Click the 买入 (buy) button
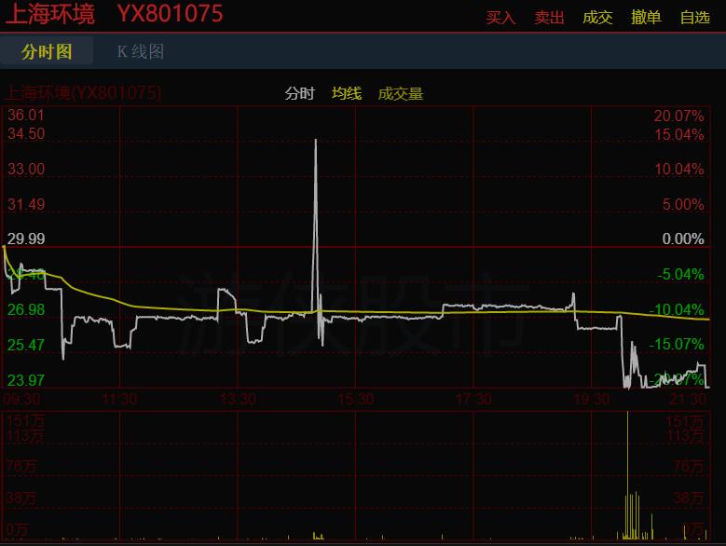The height and width of the screenshot is (546, 726). coord(501,18)
